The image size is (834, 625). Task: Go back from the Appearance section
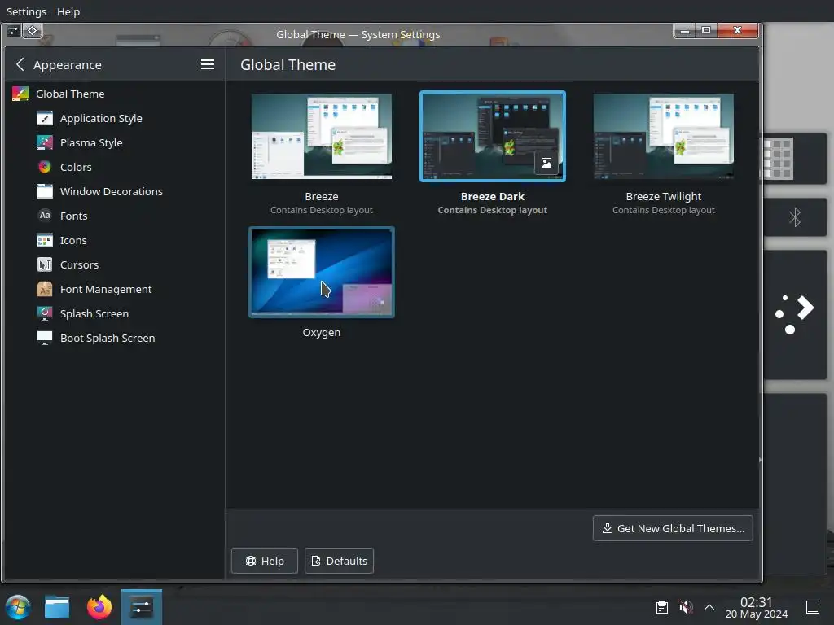coord(20,64)
